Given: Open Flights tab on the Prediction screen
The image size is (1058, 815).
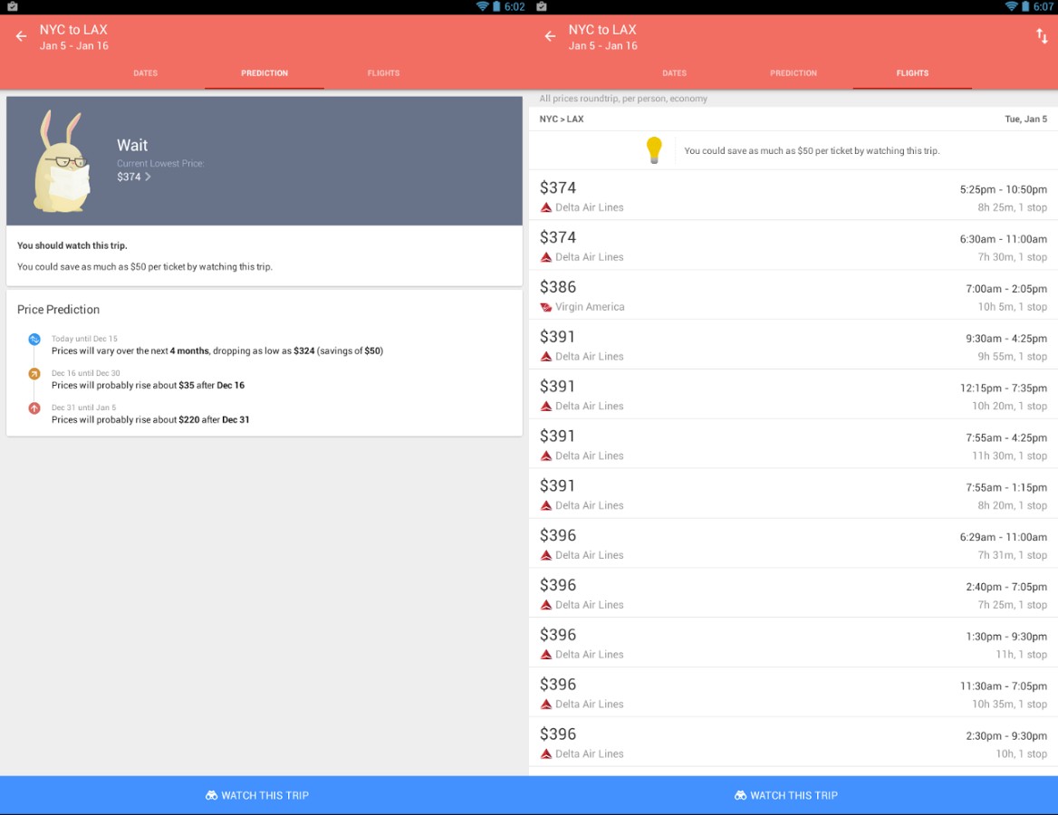Looking at the screenshot, I should [x=383, y=73].
